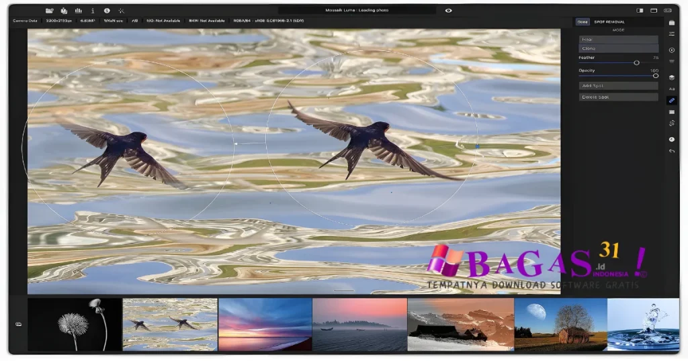Click the filmstrip resize handle below the photo
688x361 pixels.
[x=343, y=291]
